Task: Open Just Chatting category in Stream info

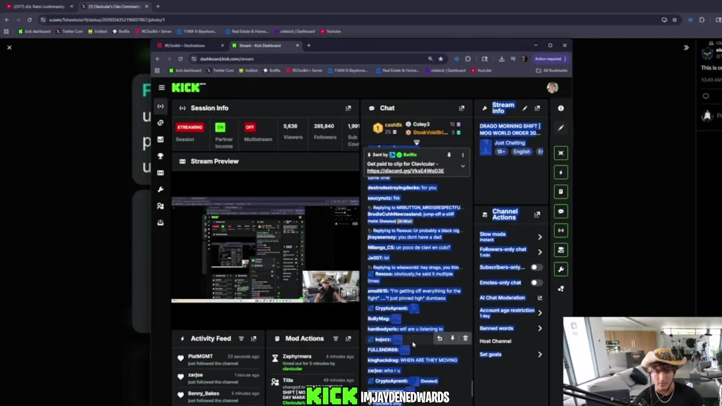Action: coord(509,143)
